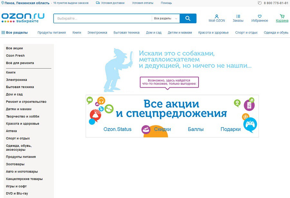Click the Ozon.Status link in banner
Image resolution: width=290 pixels, height=198 pixels.
[x=117, y=129]
